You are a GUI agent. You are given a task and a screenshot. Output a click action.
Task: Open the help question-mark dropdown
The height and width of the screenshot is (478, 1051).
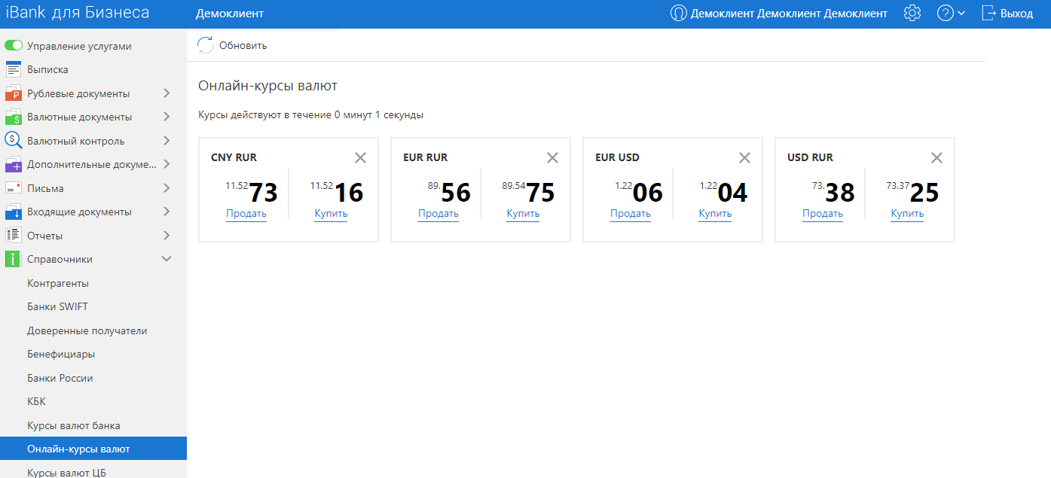[951, 14]
